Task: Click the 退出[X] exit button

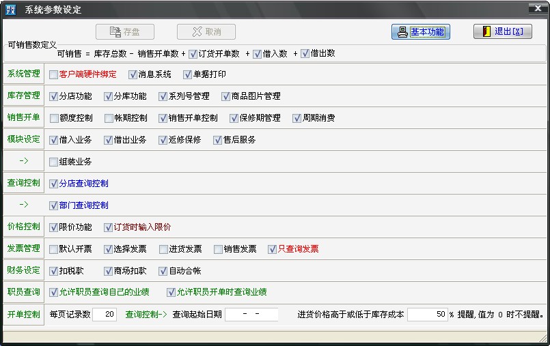Action: point(503,31)
